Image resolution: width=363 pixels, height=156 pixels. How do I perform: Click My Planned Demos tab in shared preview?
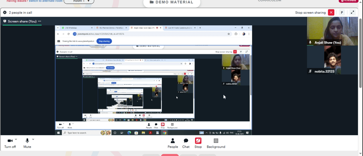(x=111, y=28)
